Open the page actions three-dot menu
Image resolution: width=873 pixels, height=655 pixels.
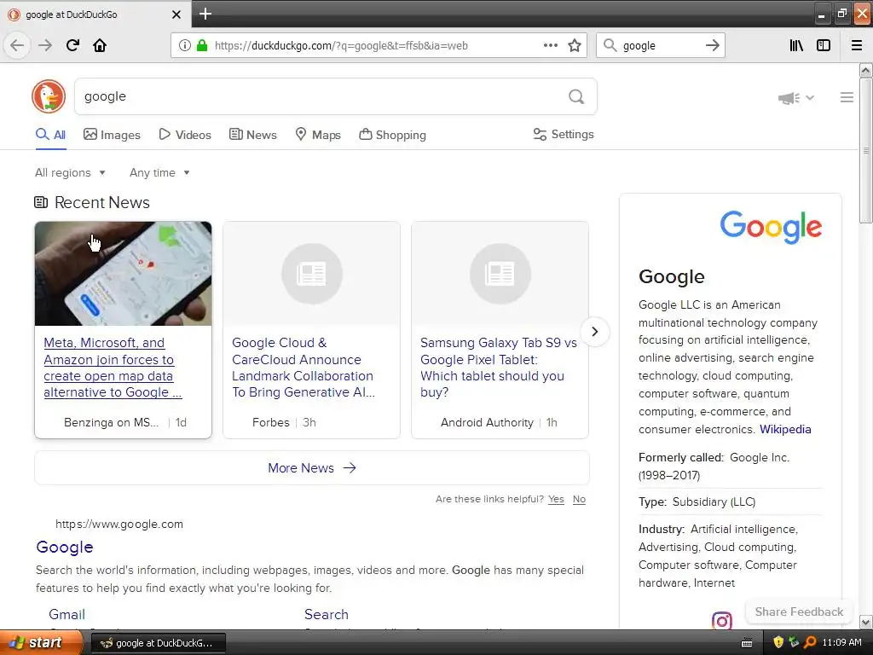(x=551, y=46)
